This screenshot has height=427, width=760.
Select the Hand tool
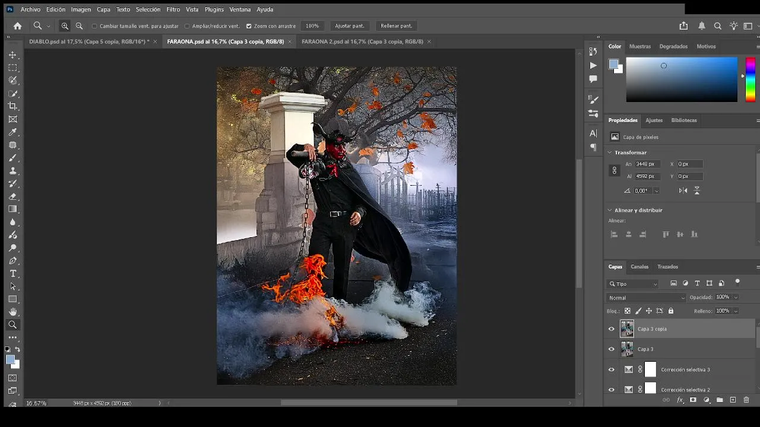point(12,312)
